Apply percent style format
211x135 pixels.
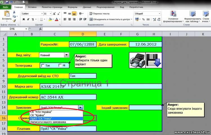pos(143,19)
